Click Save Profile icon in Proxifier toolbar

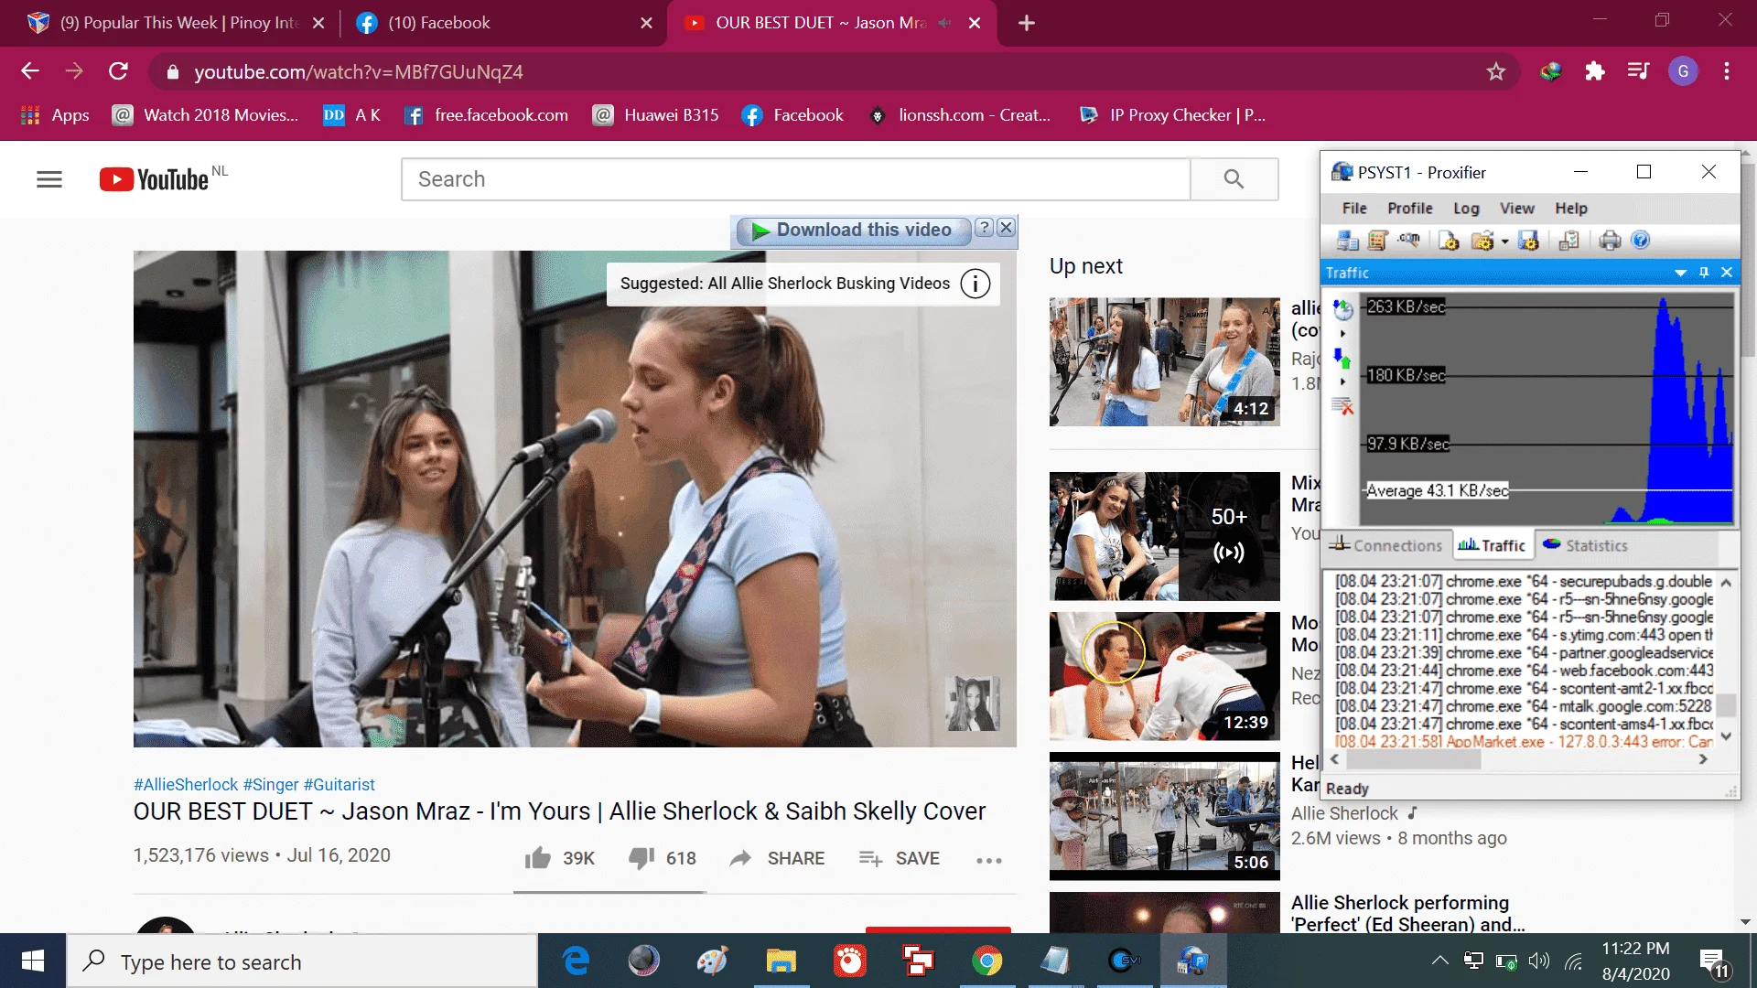click(1528, 241)
